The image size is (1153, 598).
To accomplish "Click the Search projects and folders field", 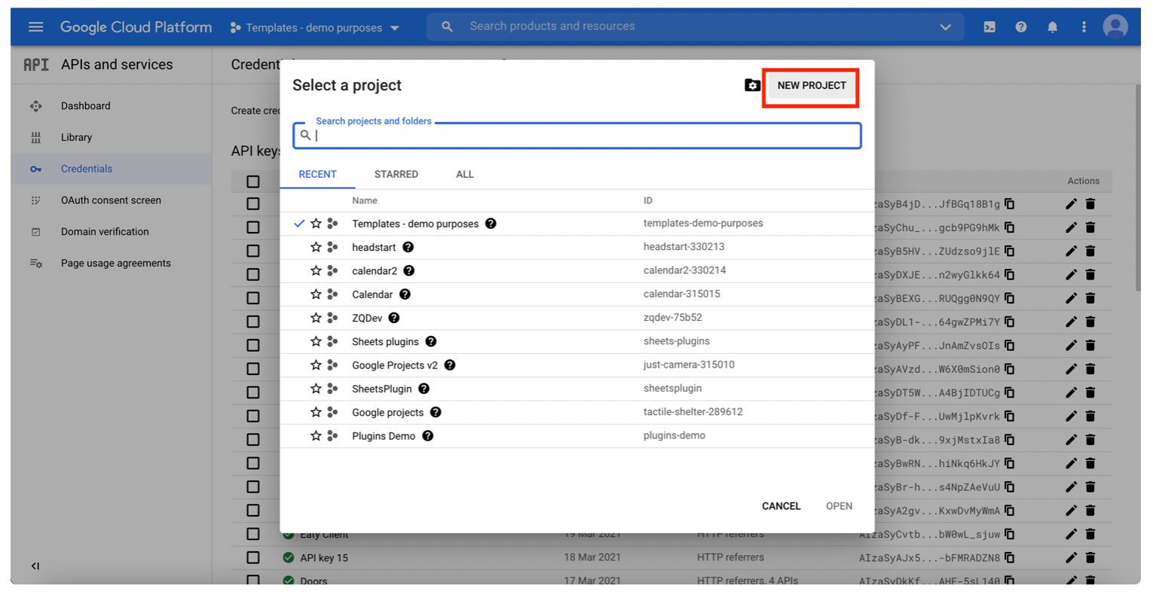I will 577,136.
